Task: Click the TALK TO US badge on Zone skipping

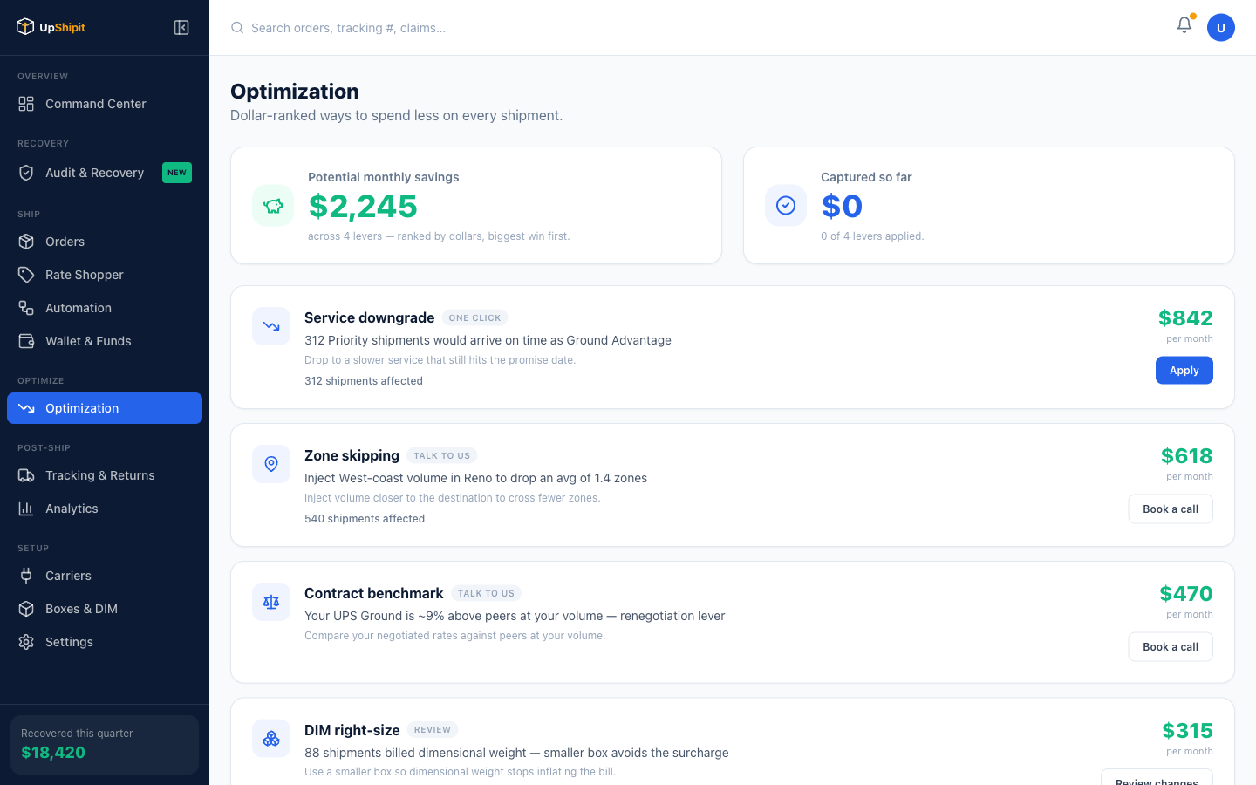Action: tap(442, 456)
